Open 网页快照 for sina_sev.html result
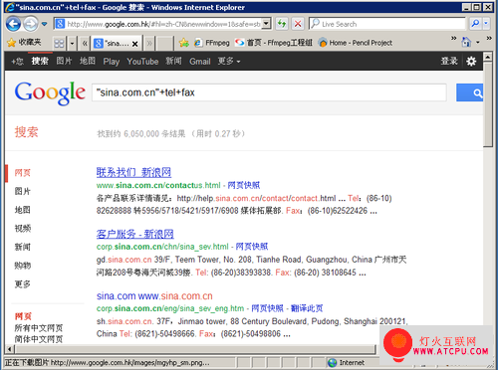 [252, 247]
